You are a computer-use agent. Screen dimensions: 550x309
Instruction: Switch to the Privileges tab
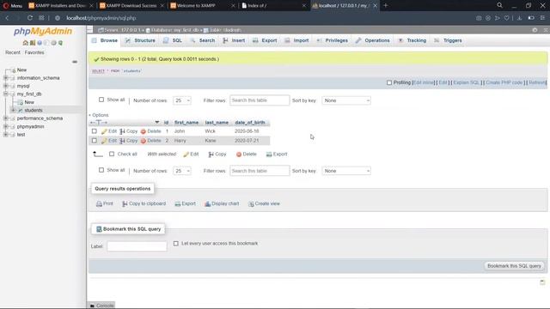pos(332,40)
